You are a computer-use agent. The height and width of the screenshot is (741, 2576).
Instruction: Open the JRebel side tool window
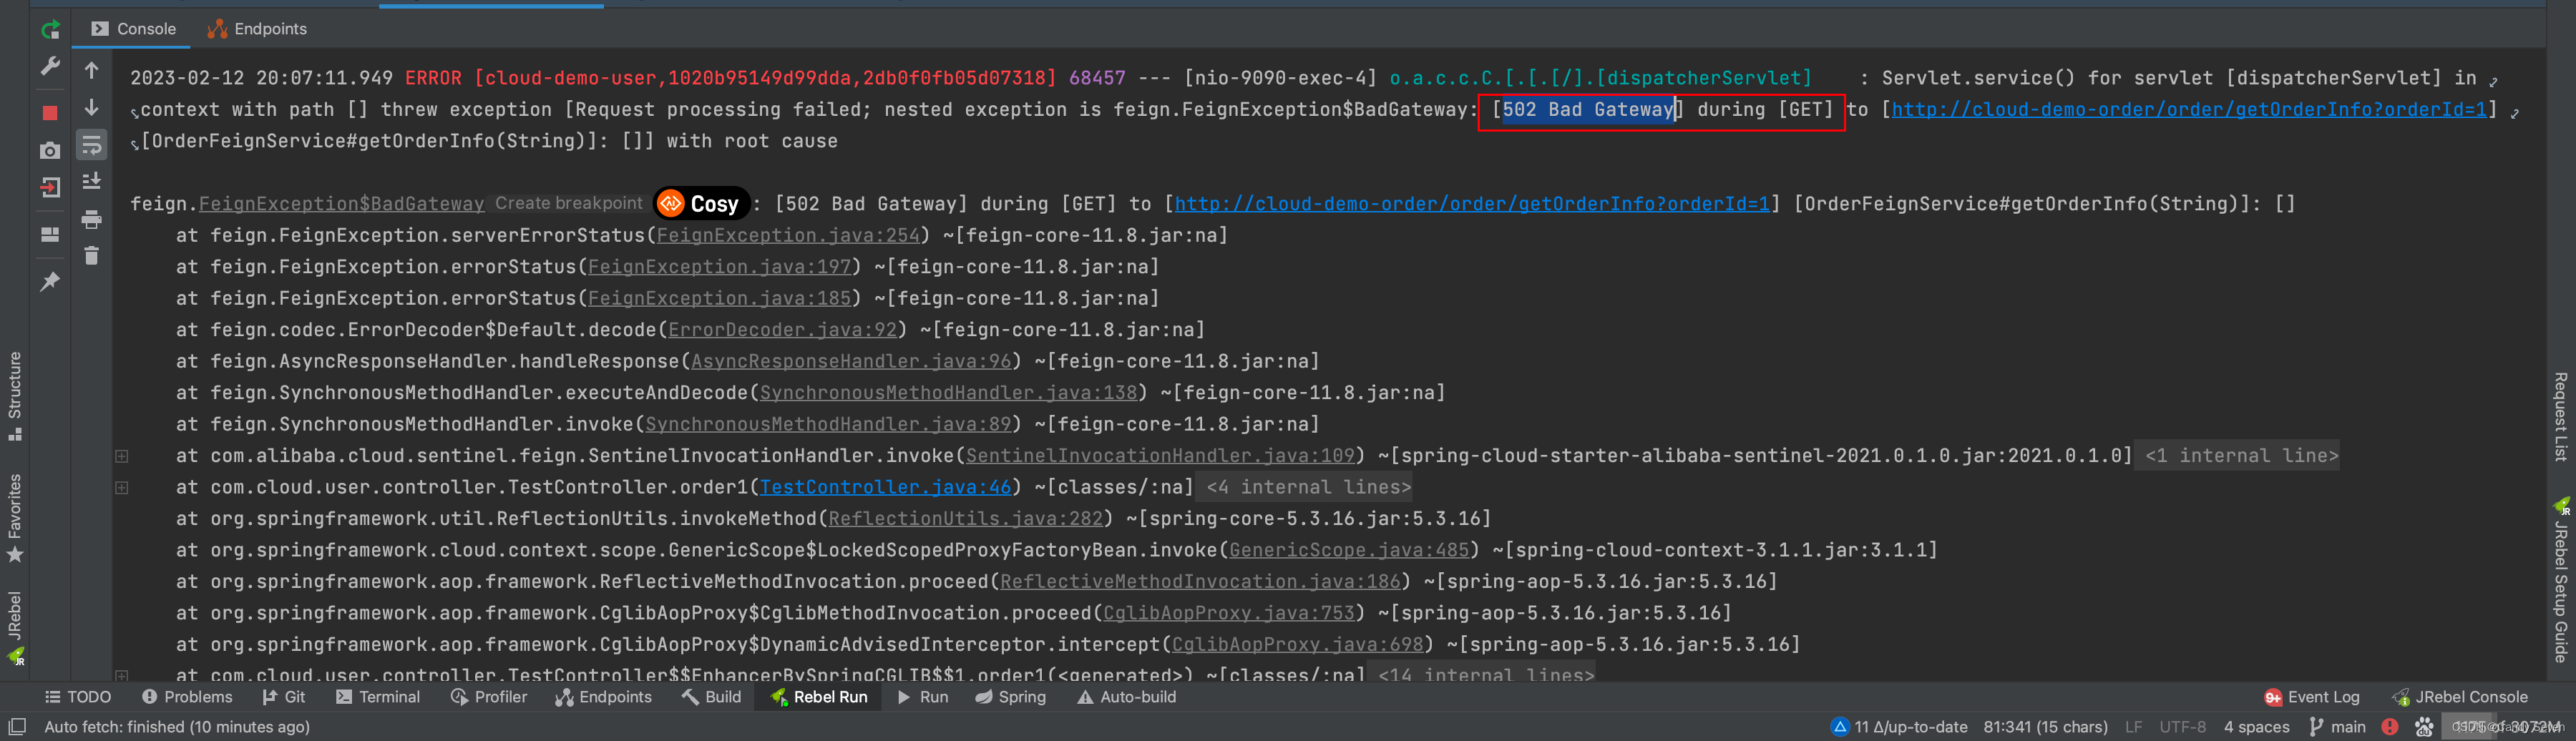[15, 627]
